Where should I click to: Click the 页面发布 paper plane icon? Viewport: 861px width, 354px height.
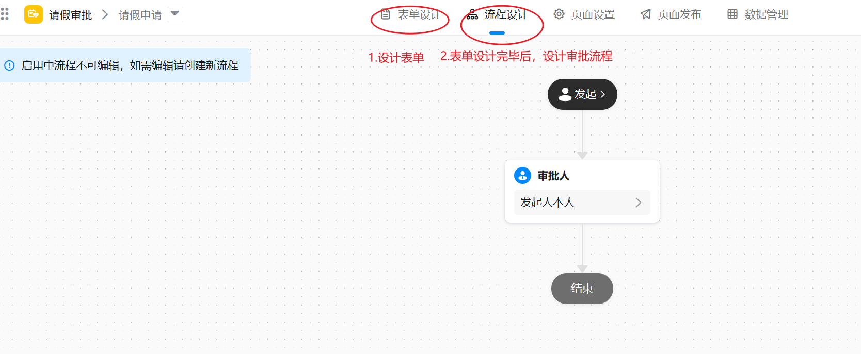click(646, 14)
